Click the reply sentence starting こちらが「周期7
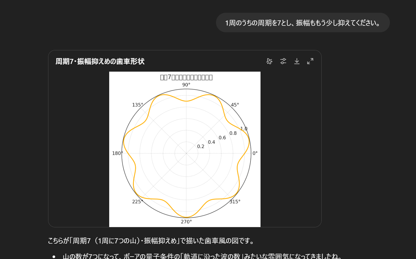Viewport: 416px width, 259px height. click(152, 241)
